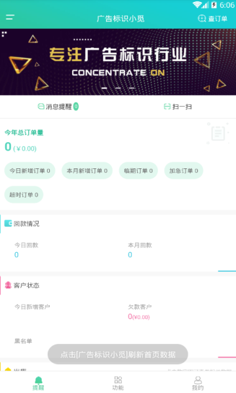Tap the 回款情况 wallet icon
236x393 pixels.
pyautogui.click(x=9, y=223)
